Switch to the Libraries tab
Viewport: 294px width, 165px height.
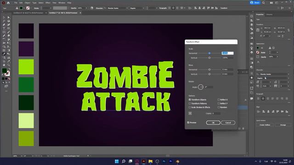[x=269, y=14]
